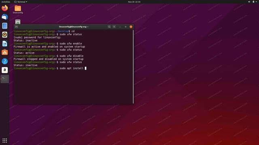Close the terminal window
259x145 pixels.
131,27
